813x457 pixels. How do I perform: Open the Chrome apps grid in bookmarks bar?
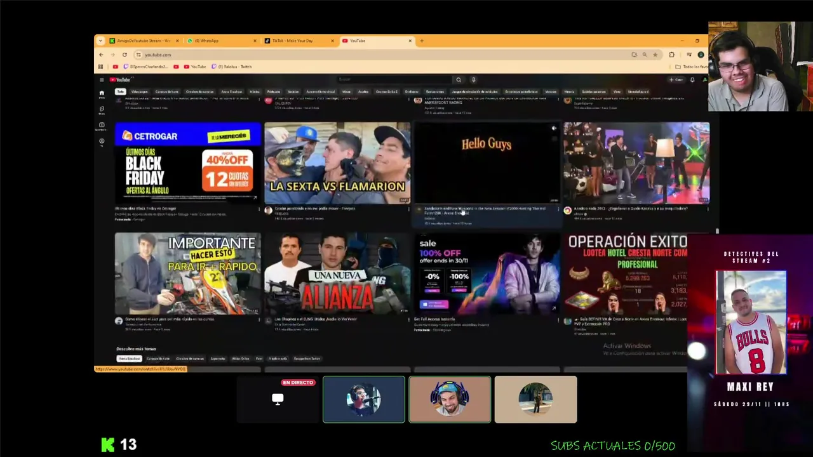(100, 67)
